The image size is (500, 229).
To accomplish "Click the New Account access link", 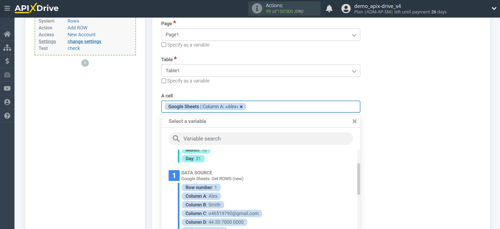I will point(81,35).
